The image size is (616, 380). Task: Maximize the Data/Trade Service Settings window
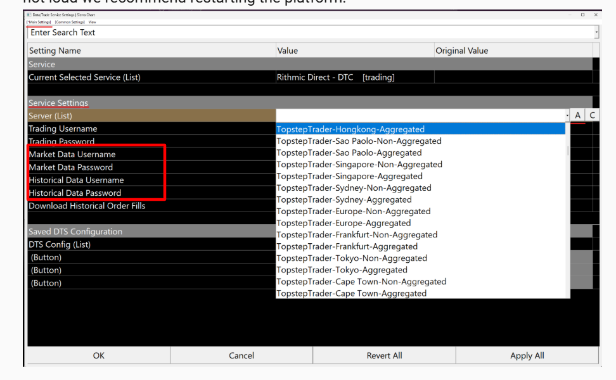point(582,15)
